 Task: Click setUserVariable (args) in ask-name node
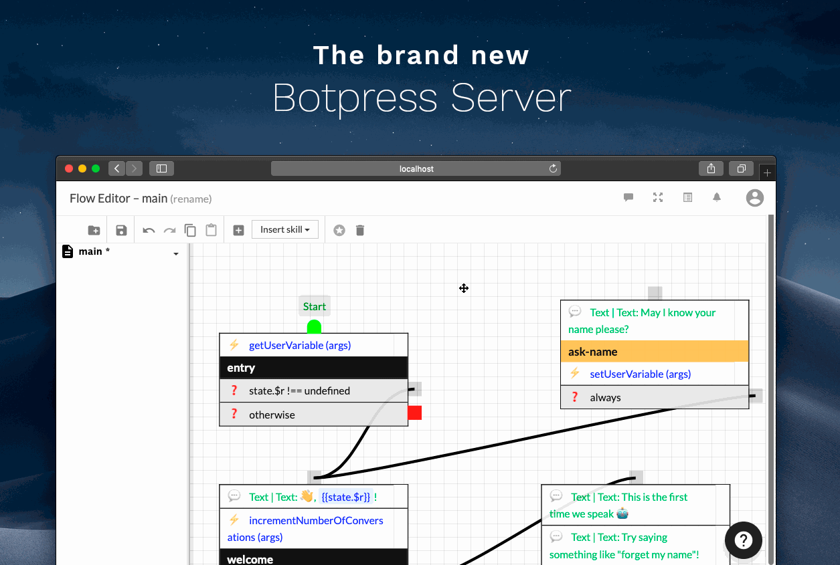point(641,374)
